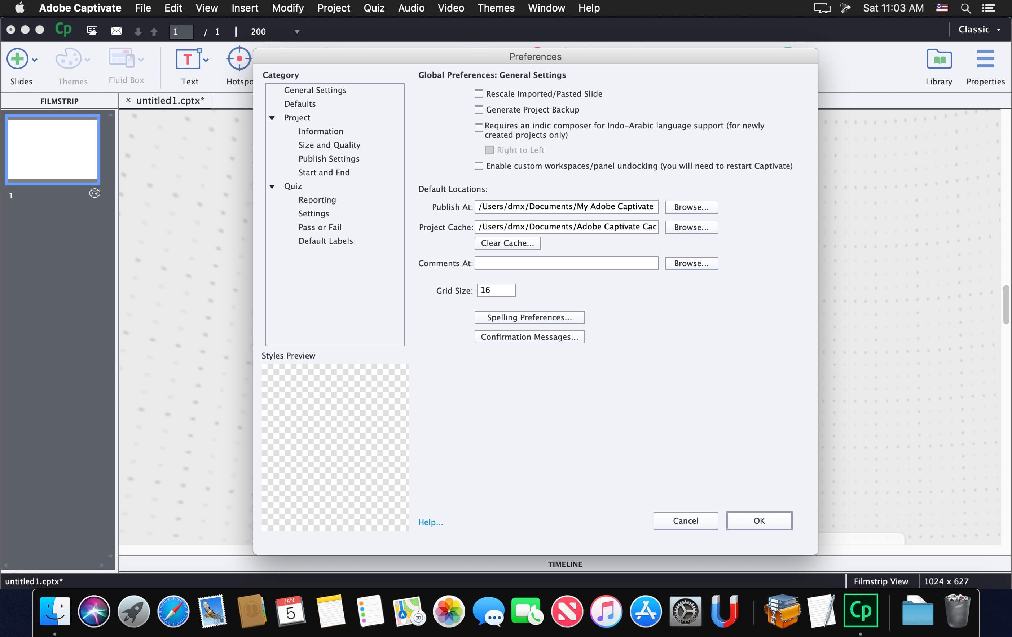Open Messages app in the Dock
This screenshot has width=1012, height=637.
coord(488,611)
